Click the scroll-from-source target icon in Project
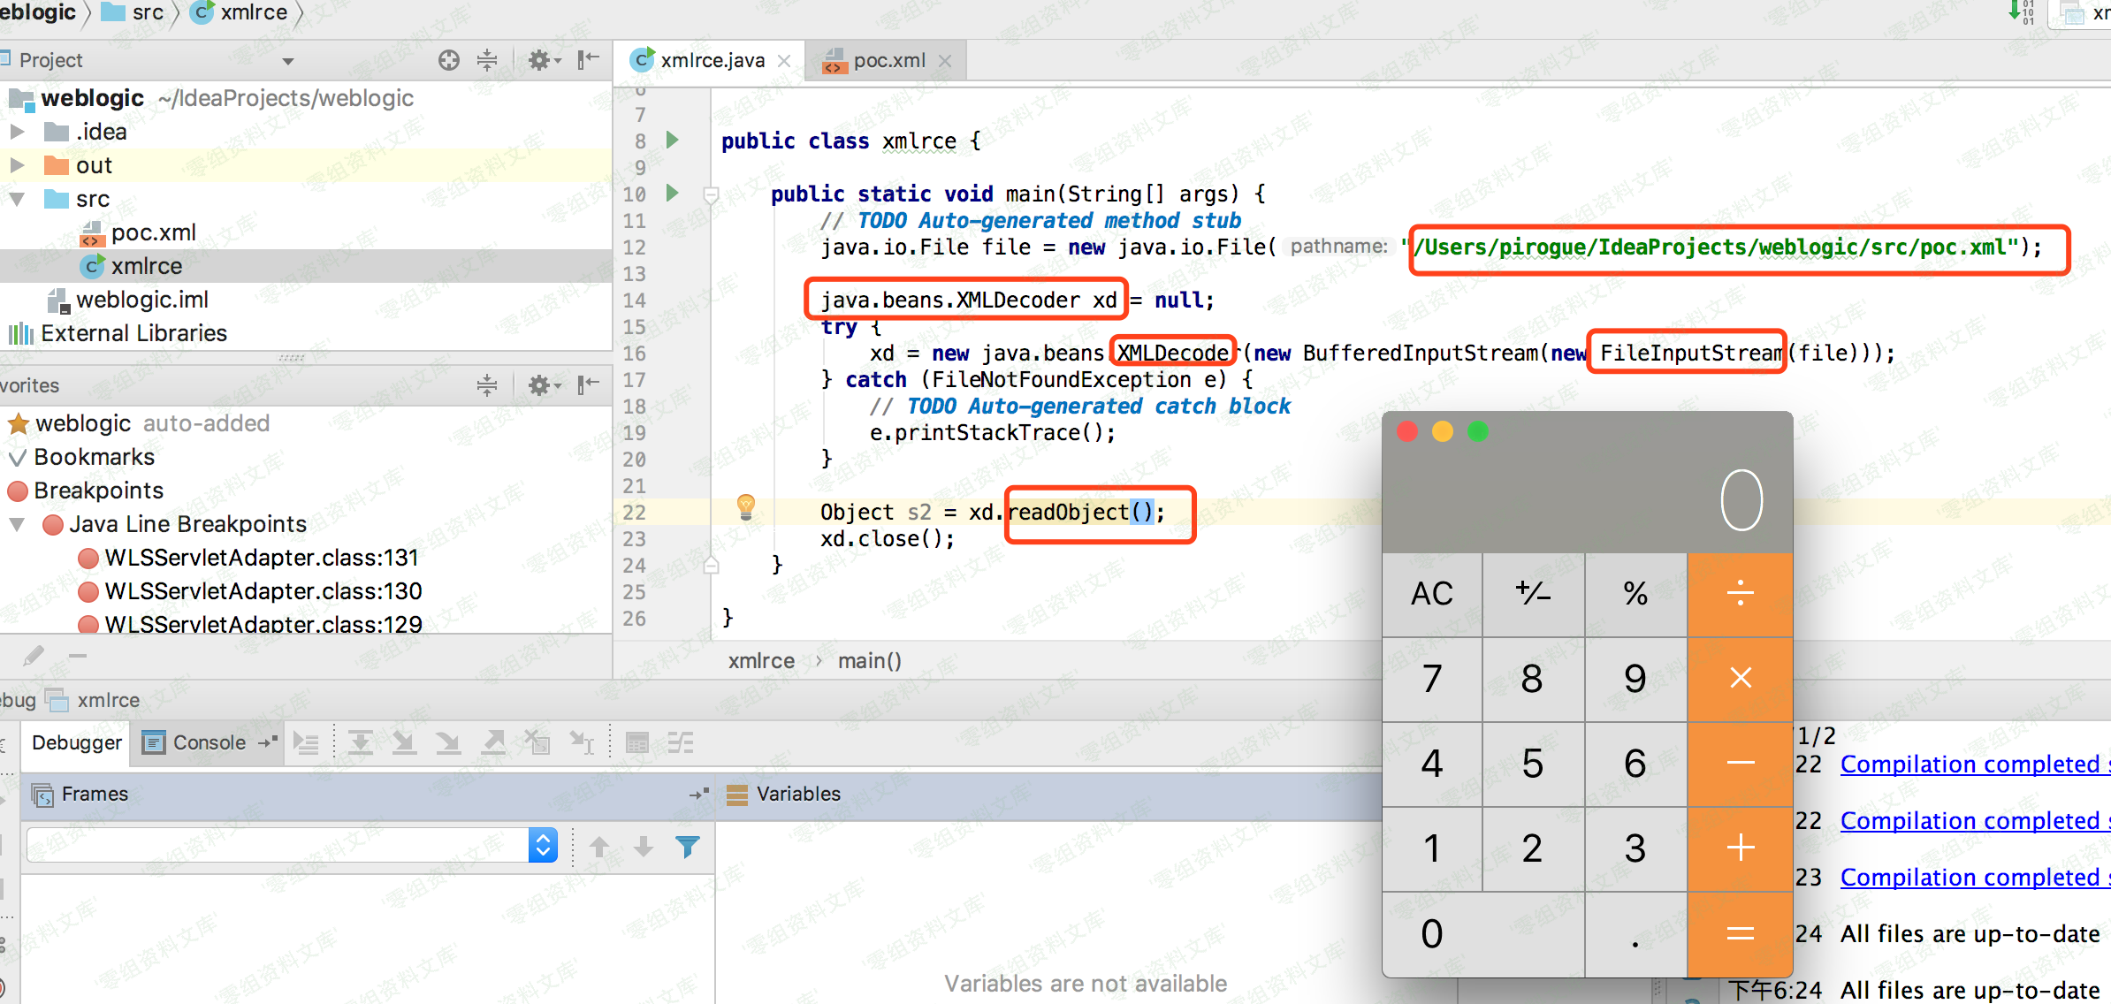Viewport: 2111px width, 1004px height. click(x=449, y=60)
